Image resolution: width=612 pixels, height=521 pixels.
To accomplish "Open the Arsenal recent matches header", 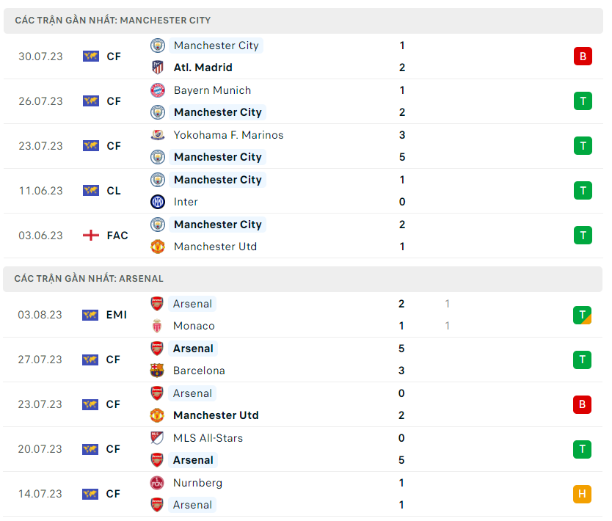I will [89, 279].
